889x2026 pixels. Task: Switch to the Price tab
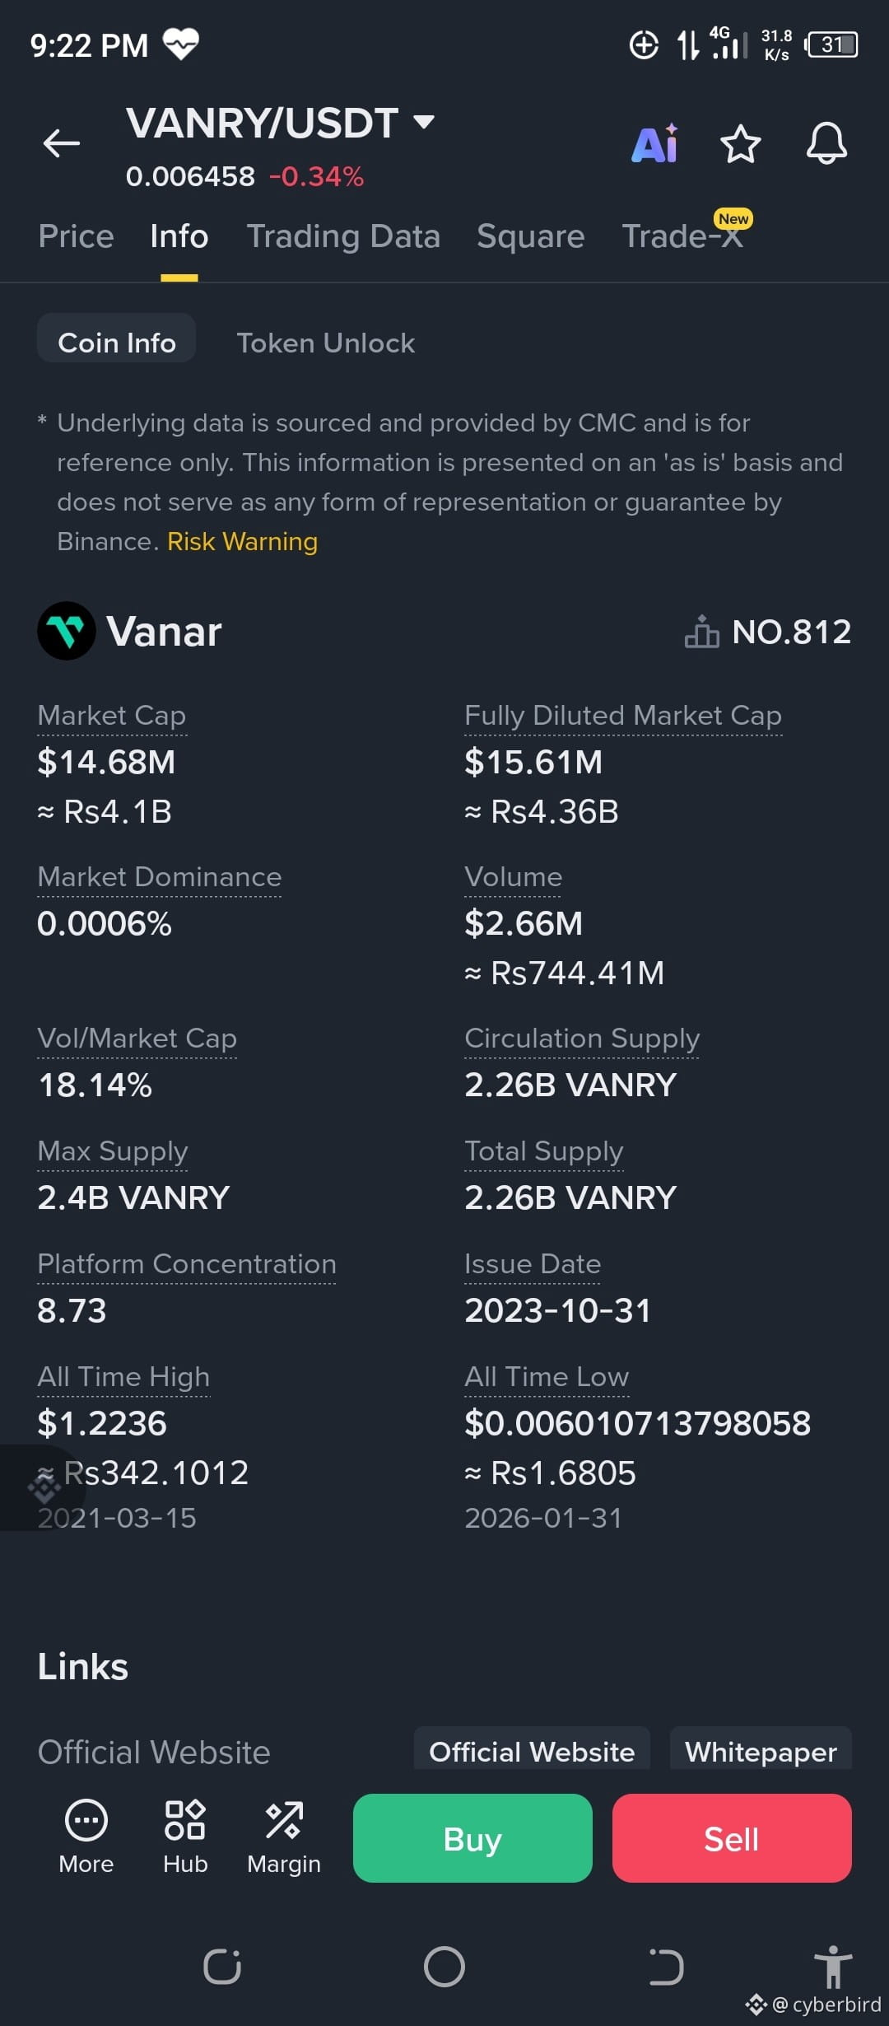coord(76,236)
